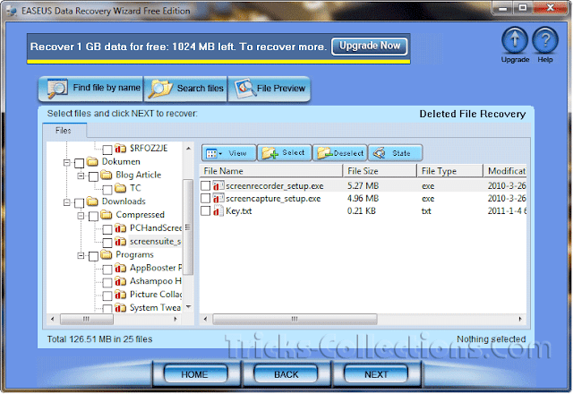Click the AppBooster folder icon
Image resolution: width=573 pixels, height=394 pixels.
click(121, 269)
